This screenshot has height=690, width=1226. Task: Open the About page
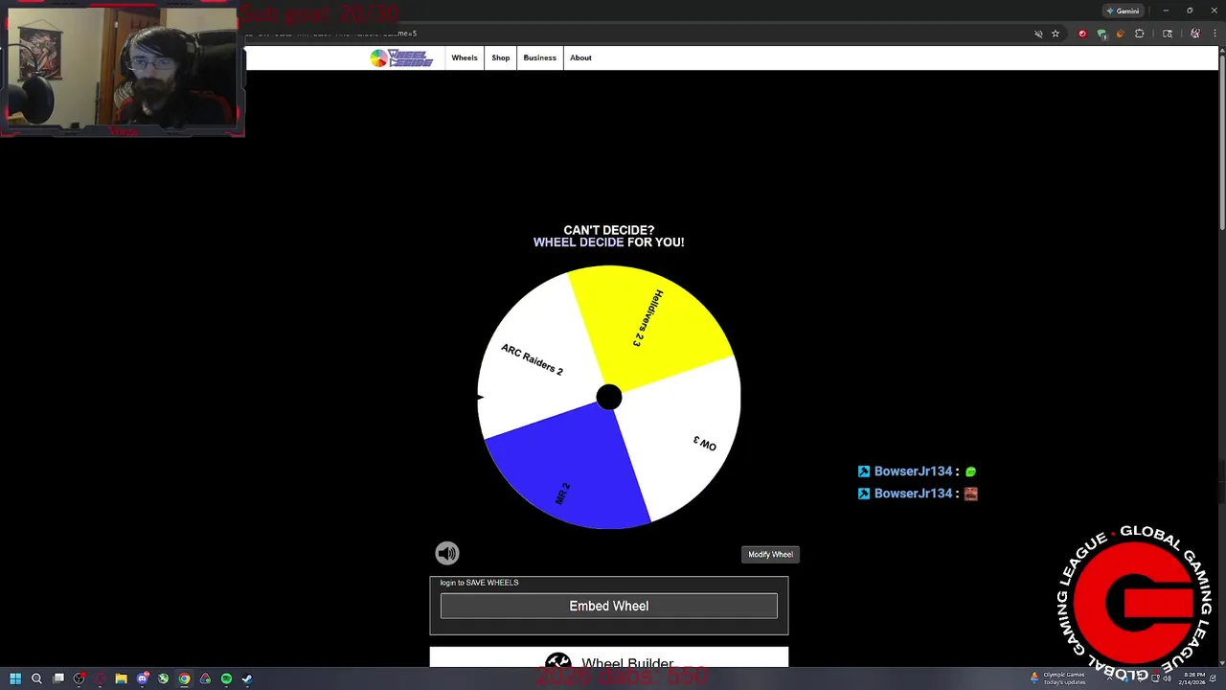[580, 58]
